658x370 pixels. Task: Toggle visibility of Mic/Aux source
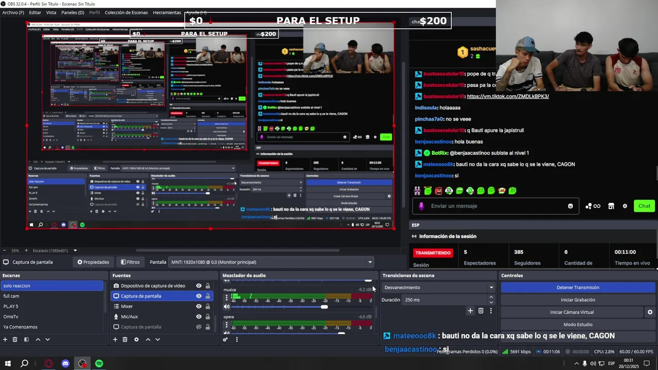click(198, 317)
